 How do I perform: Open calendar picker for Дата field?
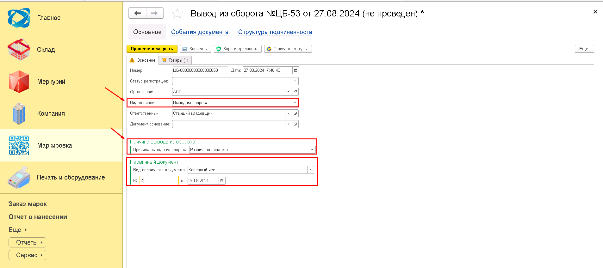point(295,70)
